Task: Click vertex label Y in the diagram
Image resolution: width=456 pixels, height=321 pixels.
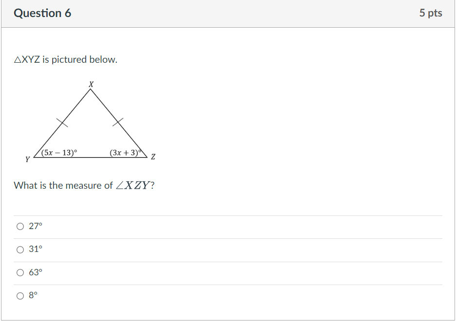Action: pyautogui.click(x=27, y=159)
